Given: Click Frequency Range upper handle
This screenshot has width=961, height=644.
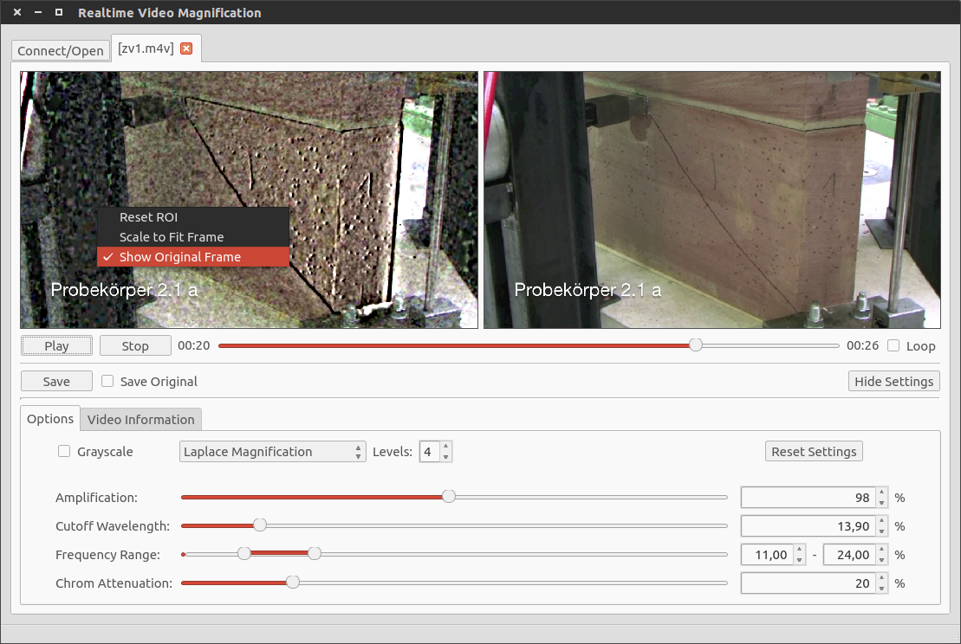Looking at the screenshot, I should coord(315,553).
